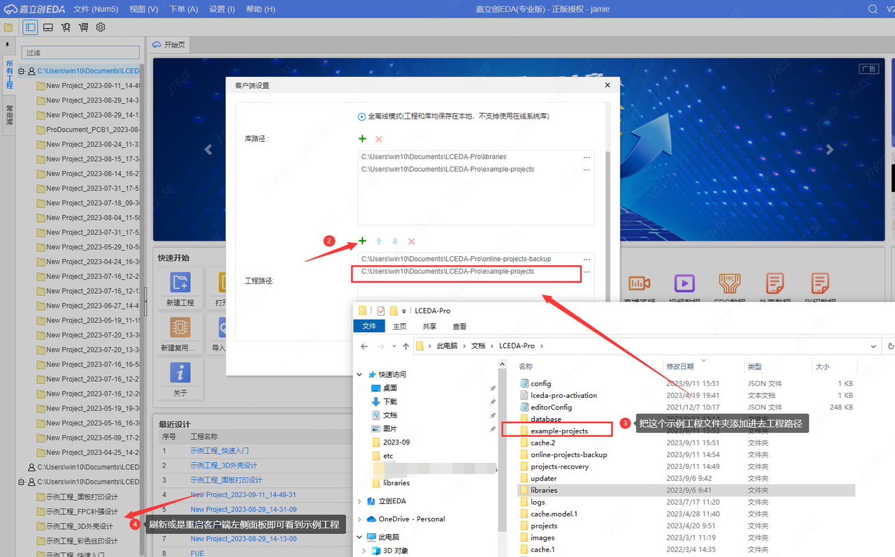Move project path up with the arrow
Screen dimensions: 895x557
[379, 242]
